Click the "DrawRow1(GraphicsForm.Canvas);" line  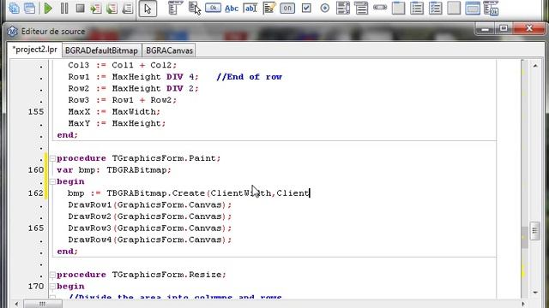point(150,205)
